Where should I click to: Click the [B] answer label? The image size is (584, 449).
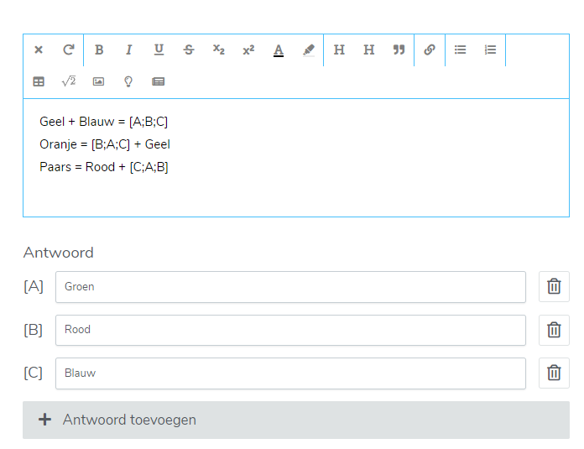click(x=34, y=330)
